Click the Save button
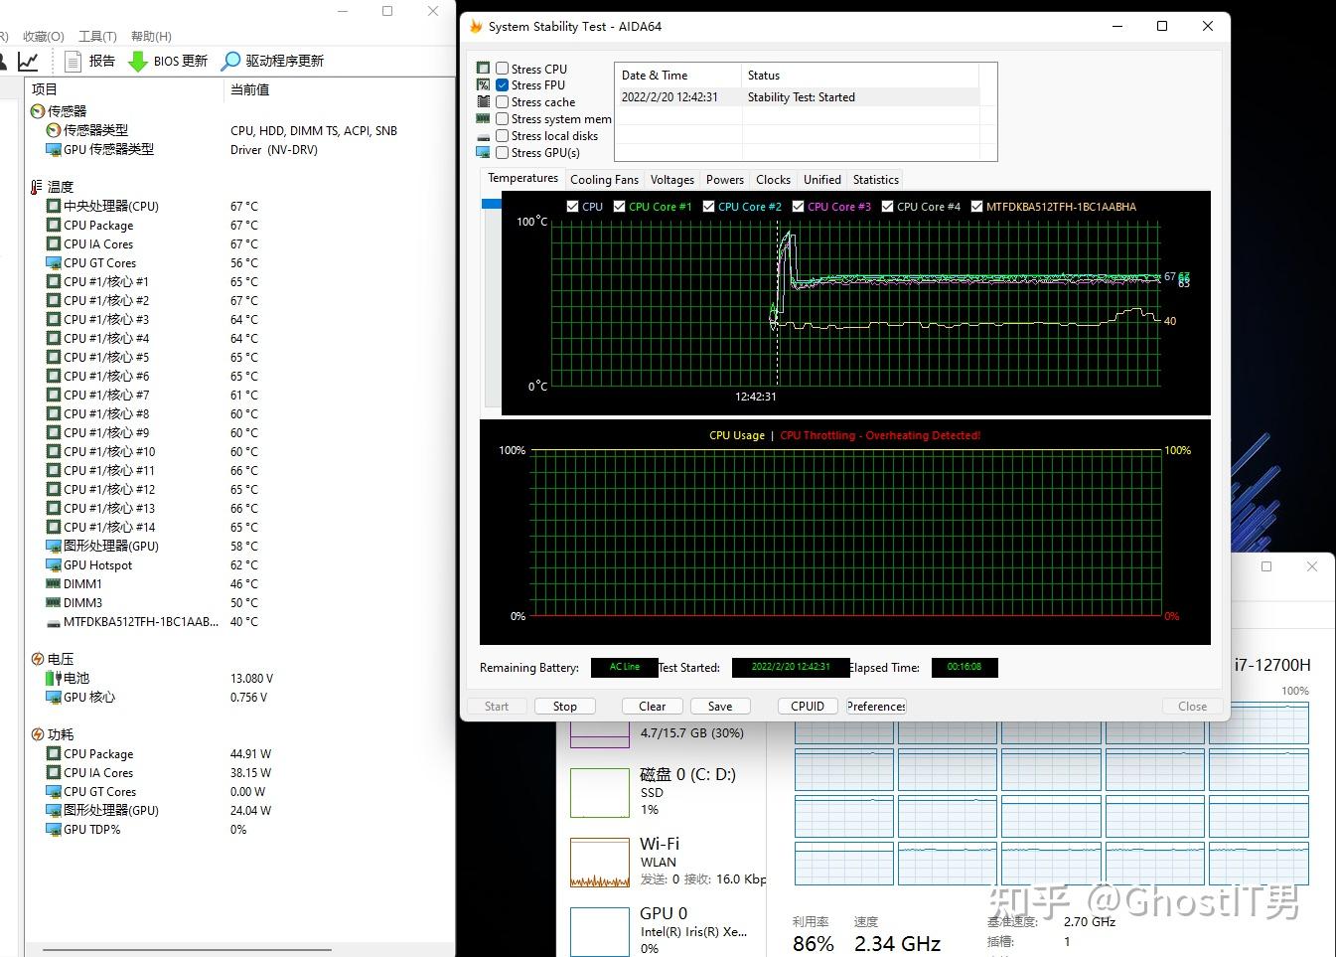 click(720, 707)
